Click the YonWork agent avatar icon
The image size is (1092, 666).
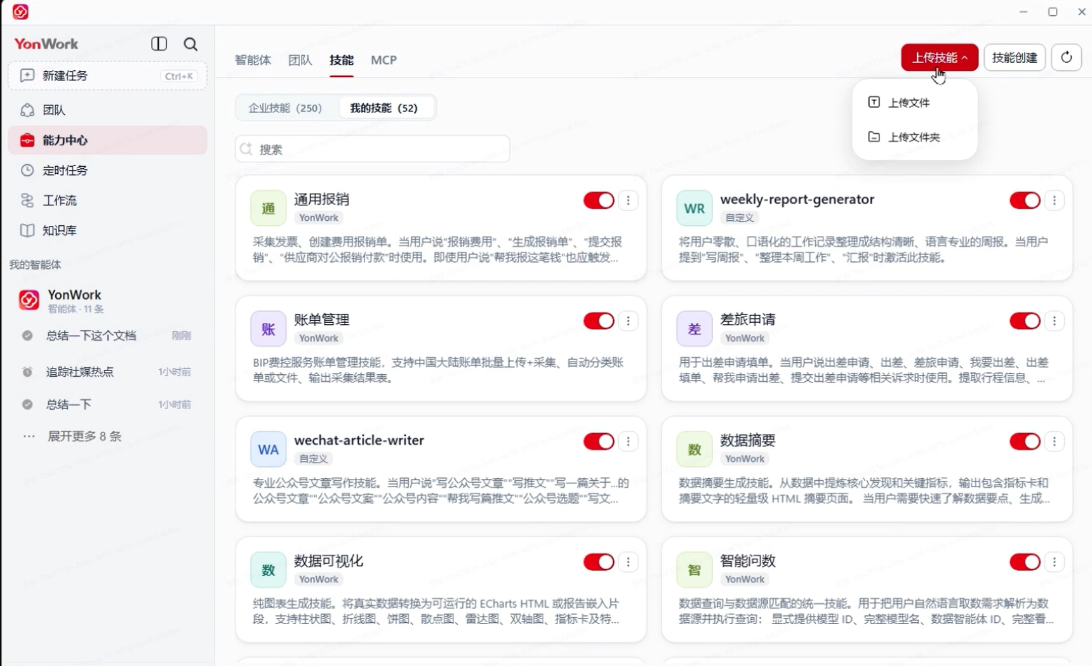(x=29, y=300)
